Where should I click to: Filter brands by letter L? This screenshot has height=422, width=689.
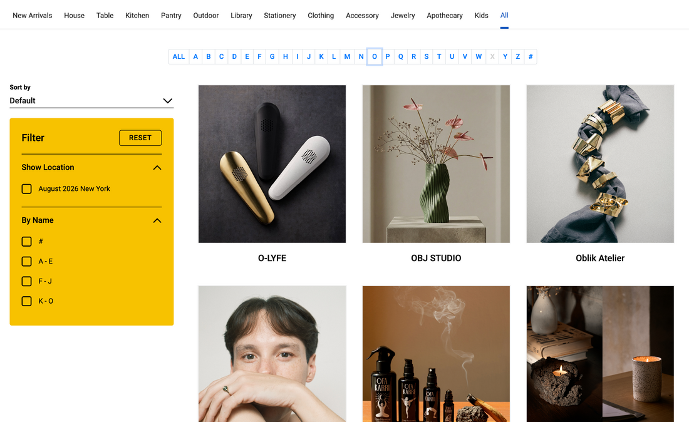(x=334, y=56)
